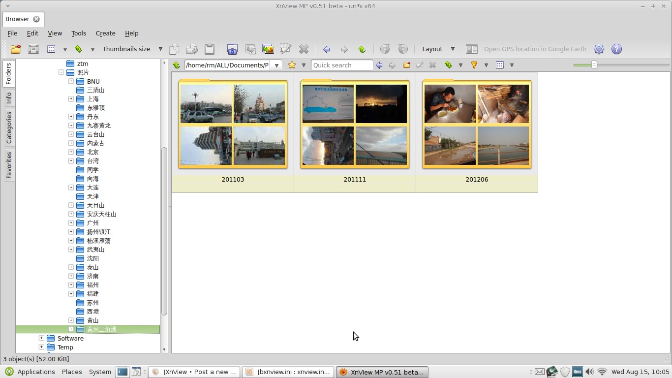The width and height of the screenshot is (672, 378).
Task: Select the 三清山 folder in tree
Action: tap(96, 90)
